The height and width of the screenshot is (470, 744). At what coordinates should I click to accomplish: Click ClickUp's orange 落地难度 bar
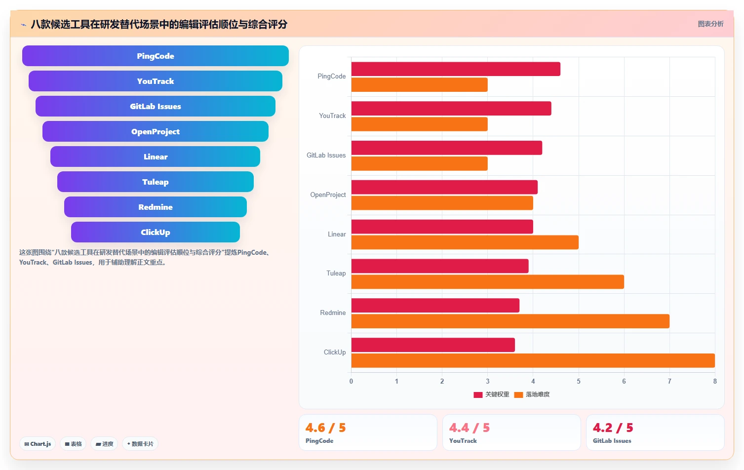click(533, 360)
